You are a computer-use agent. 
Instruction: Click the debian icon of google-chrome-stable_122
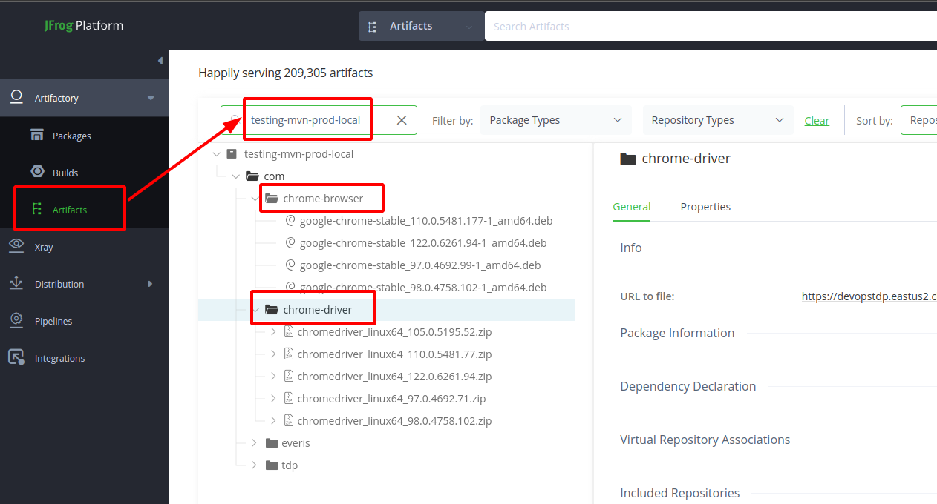pos(291,243)
